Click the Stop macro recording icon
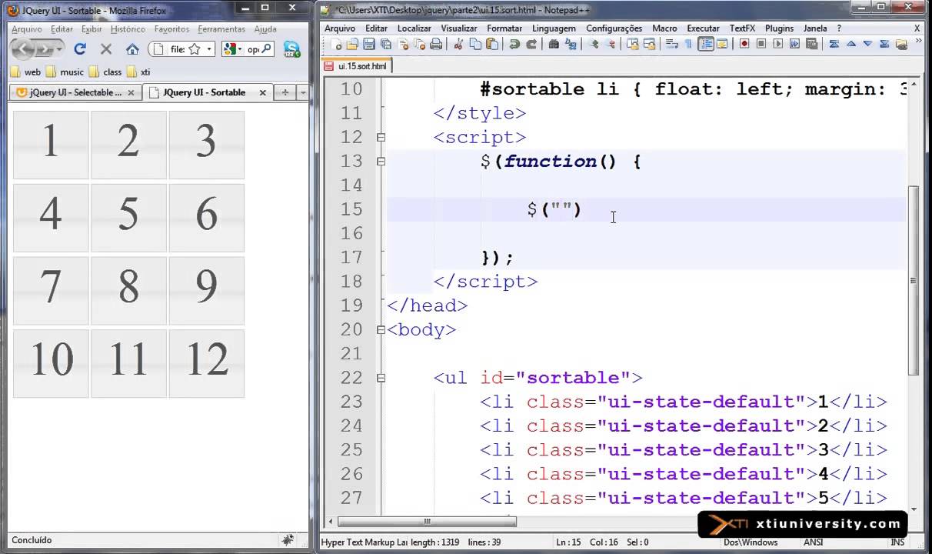932x554 pixels. pyautogui.click(x=761, y=44)
